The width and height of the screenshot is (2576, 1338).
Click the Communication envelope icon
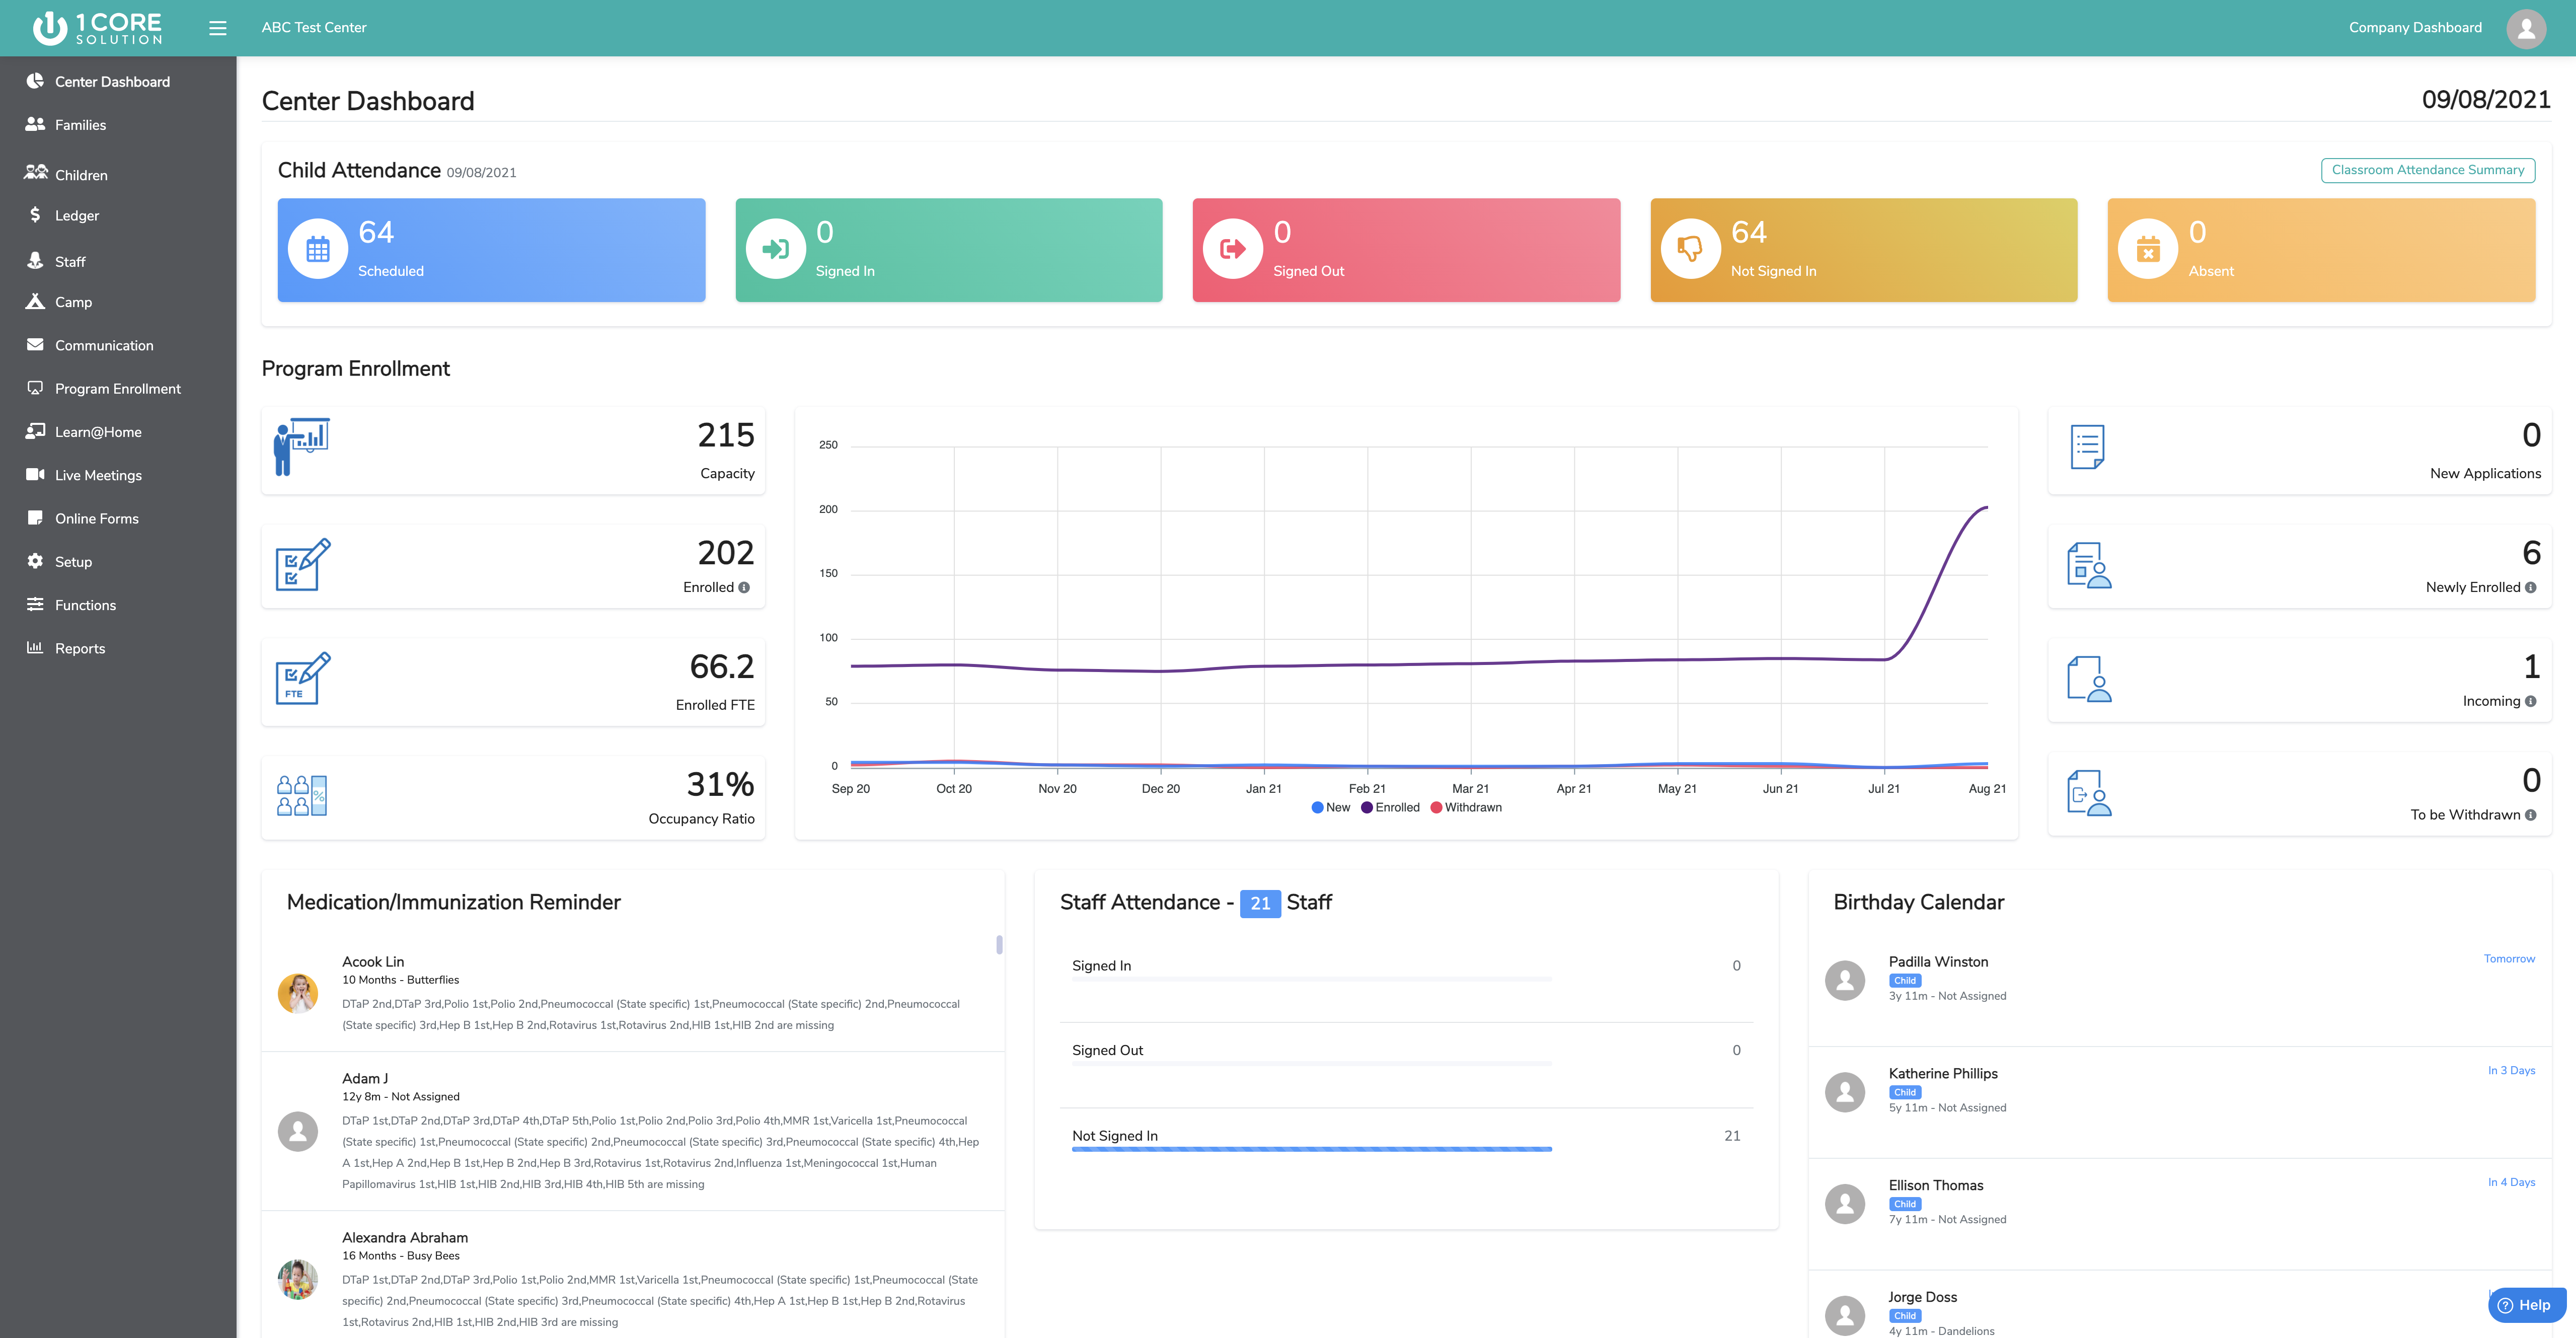(35, 344)
